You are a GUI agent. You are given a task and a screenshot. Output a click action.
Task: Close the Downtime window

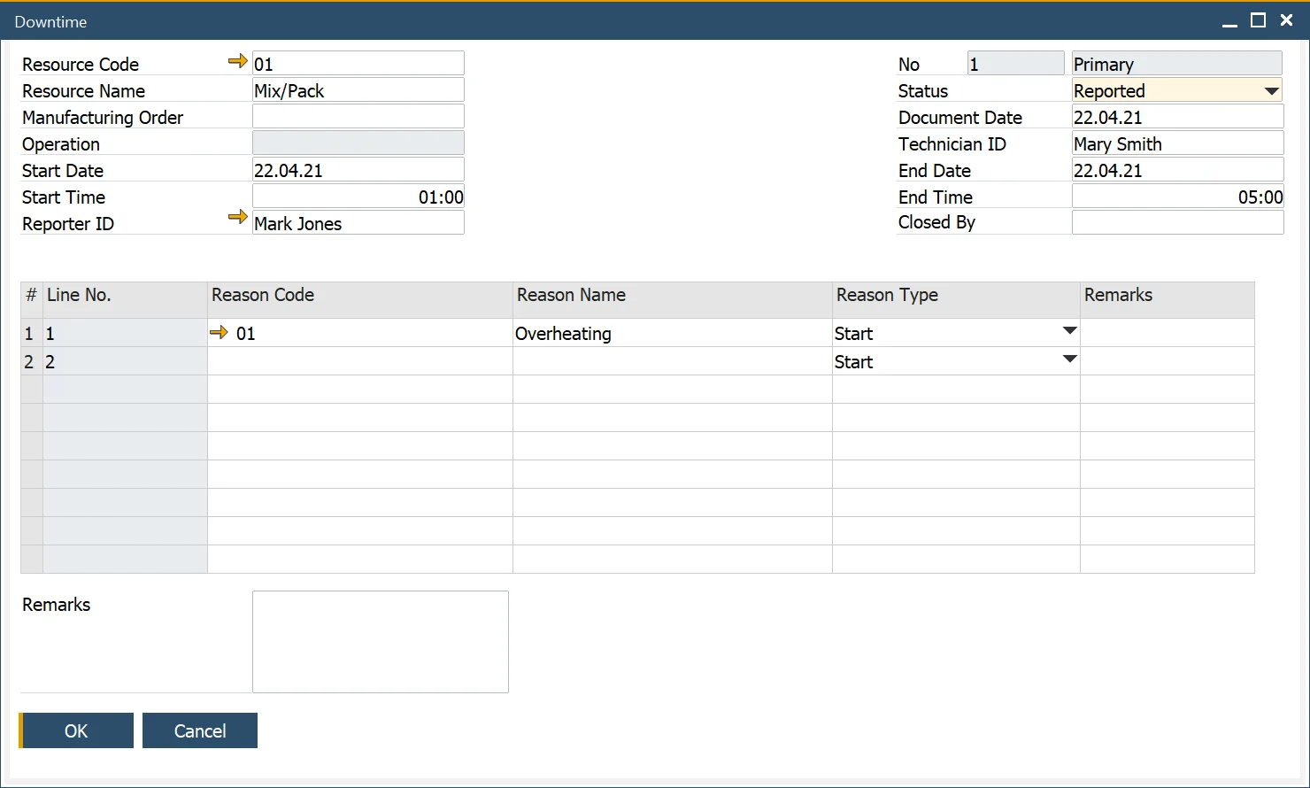[1287, 20]
